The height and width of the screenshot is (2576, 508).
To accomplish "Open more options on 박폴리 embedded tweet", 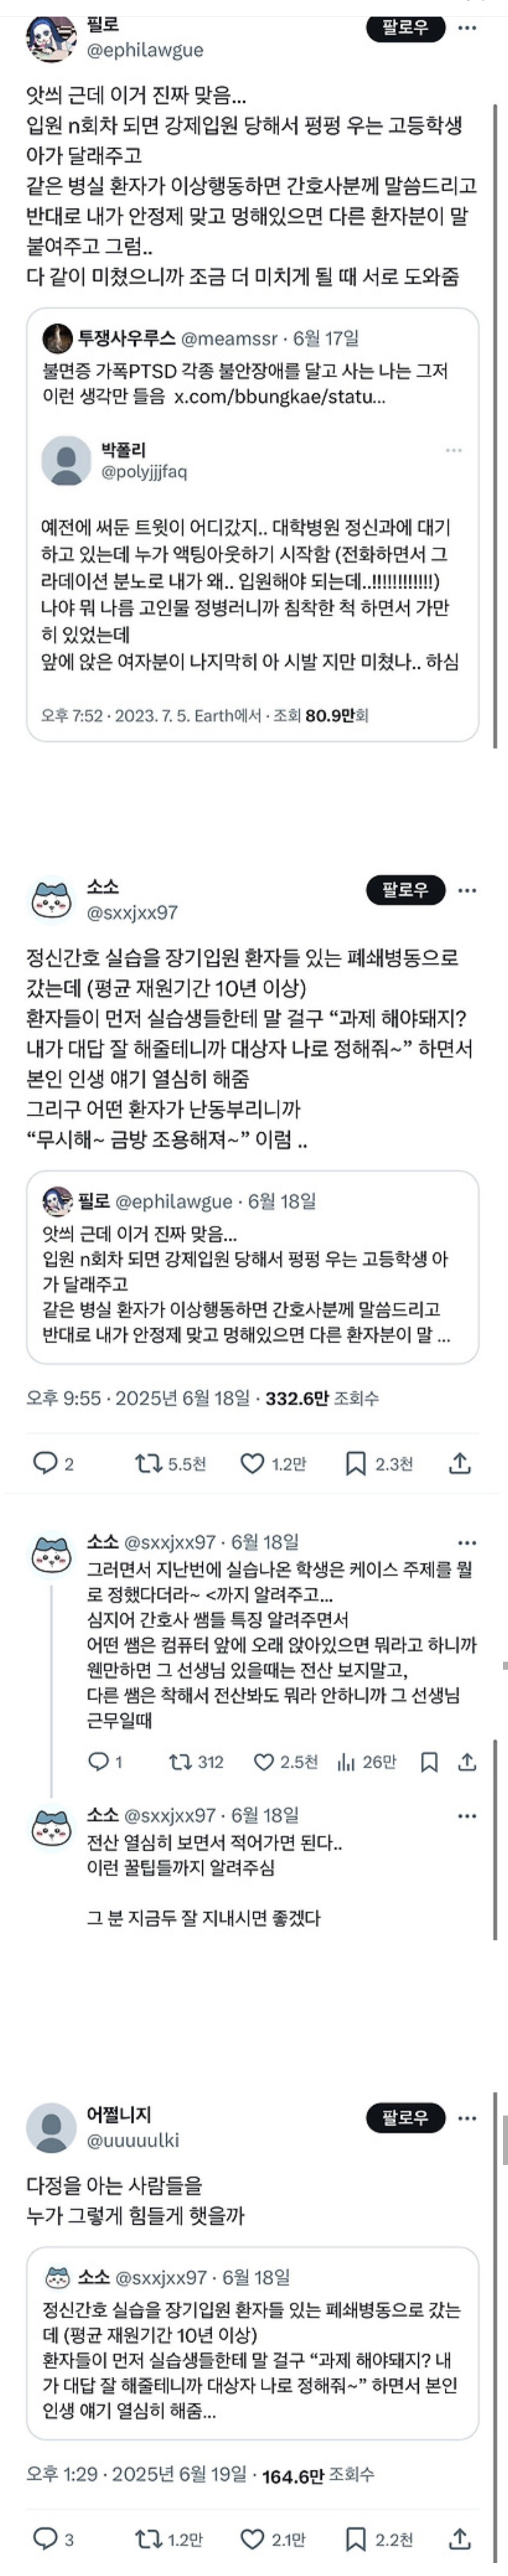I will (453, 450).
